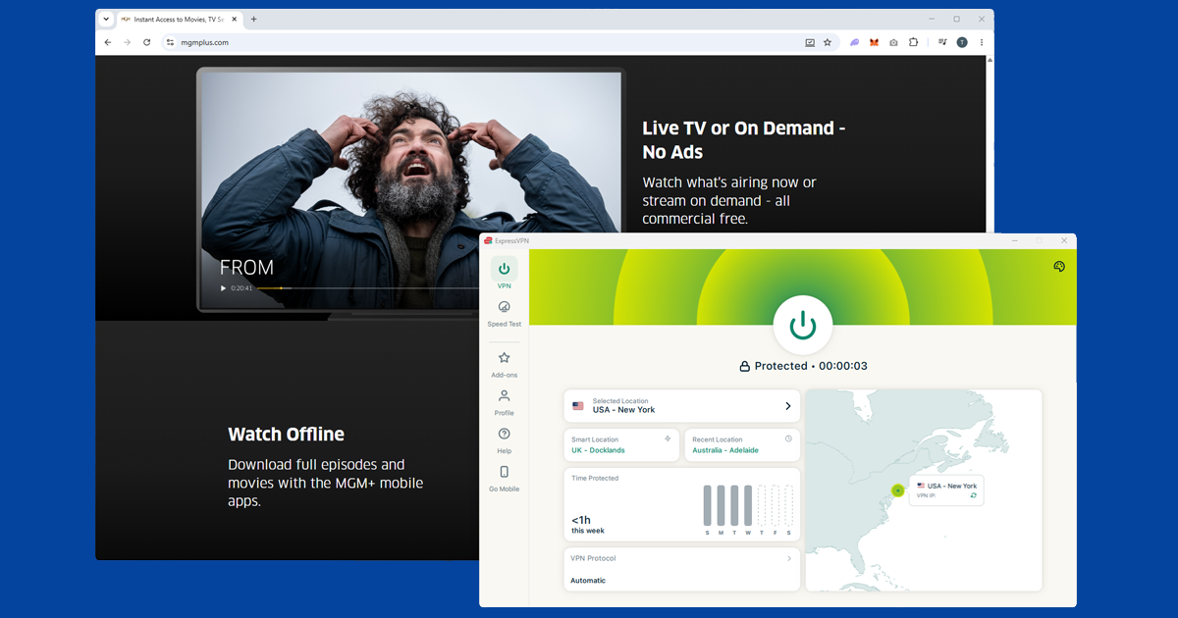Seek on the FROM video progress bar
The image size is (1178, 618).
(368, 288)
